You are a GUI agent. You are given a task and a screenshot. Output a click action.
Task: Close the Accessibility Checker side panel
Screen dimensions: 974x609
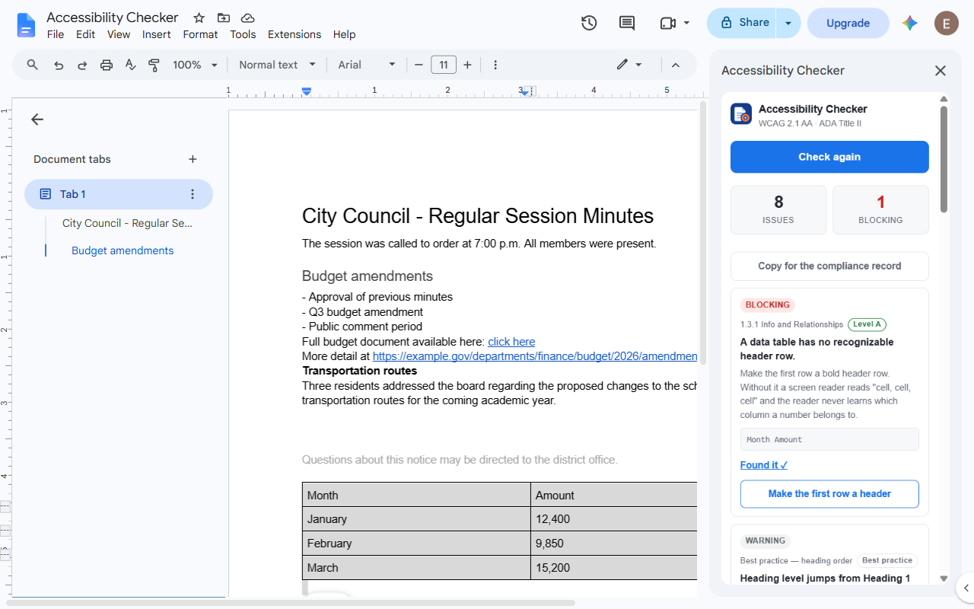(941, 71)
